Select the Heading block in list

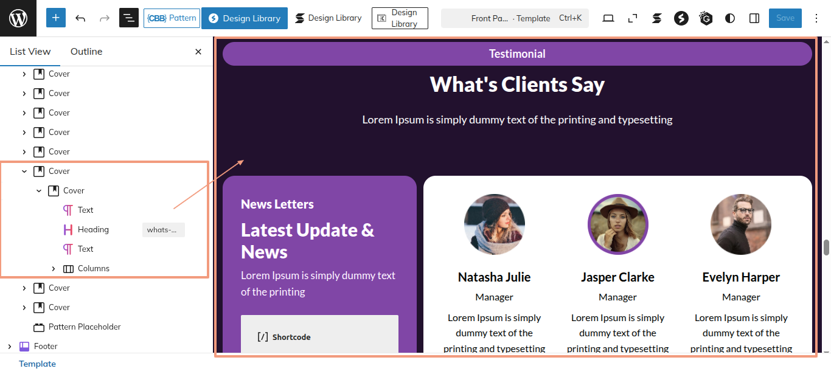point(93,229)
